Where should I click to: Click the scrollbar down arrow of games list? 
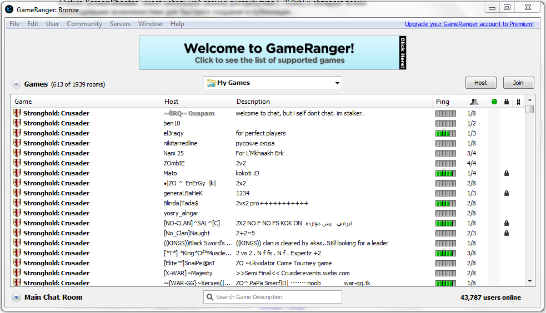[530, 281]
